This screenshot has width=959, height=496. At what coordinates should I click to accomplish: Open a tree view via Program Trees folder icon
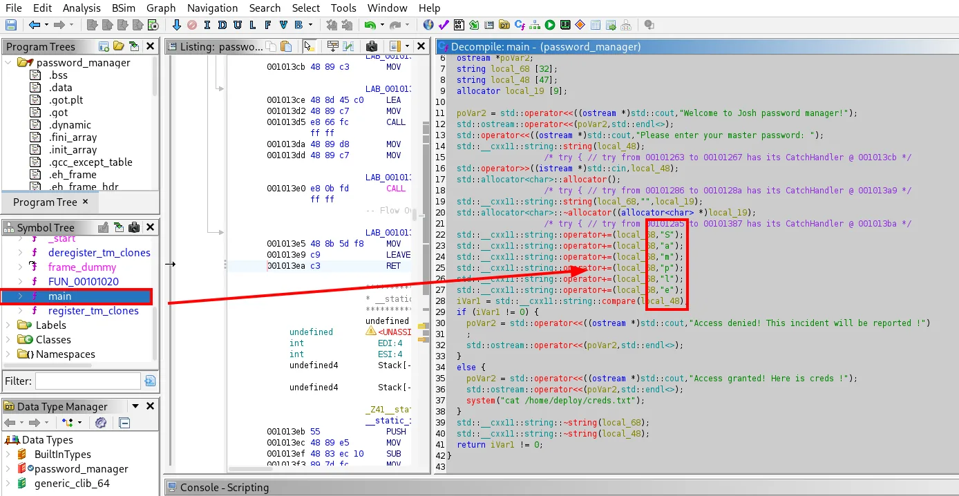(x=119, y=46)
